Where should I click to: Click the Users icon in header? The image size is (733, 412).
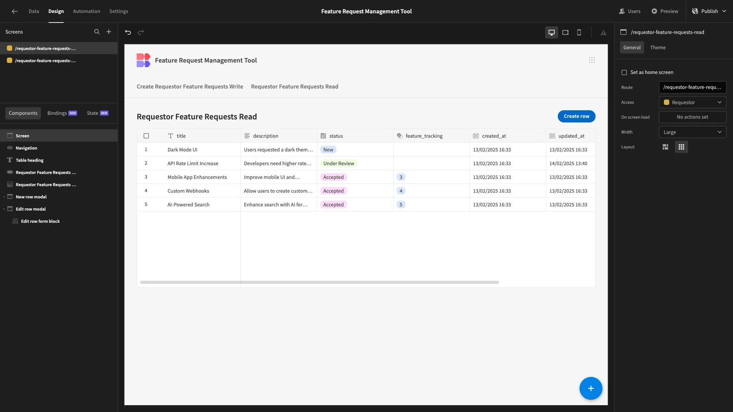point(622,11)
